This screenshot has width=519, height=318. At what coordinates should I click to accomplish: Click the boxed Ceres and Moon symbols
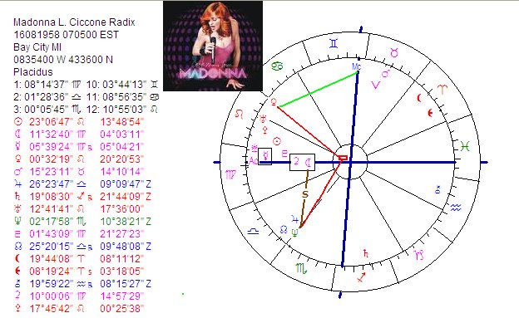pyautogui.click(x=302, y=162)
